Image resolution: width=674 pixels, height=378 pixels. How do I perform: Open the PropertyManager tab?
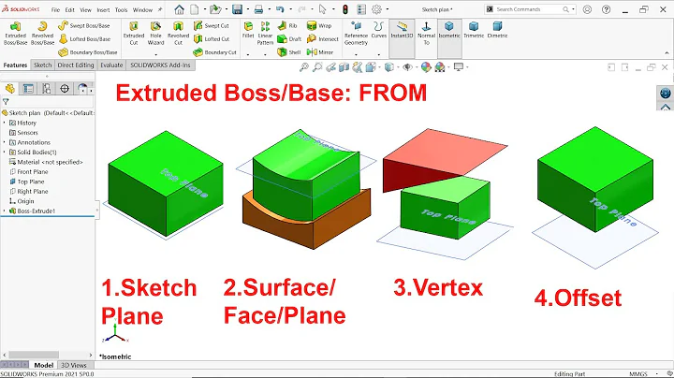click(28, 89)
